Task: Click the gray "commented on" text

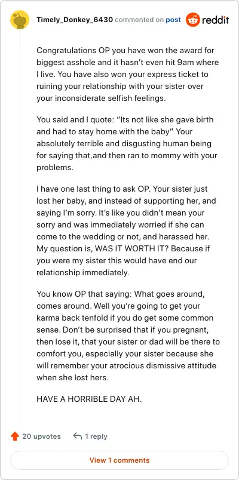Action: pyautogui.click(x=139, y=20)
